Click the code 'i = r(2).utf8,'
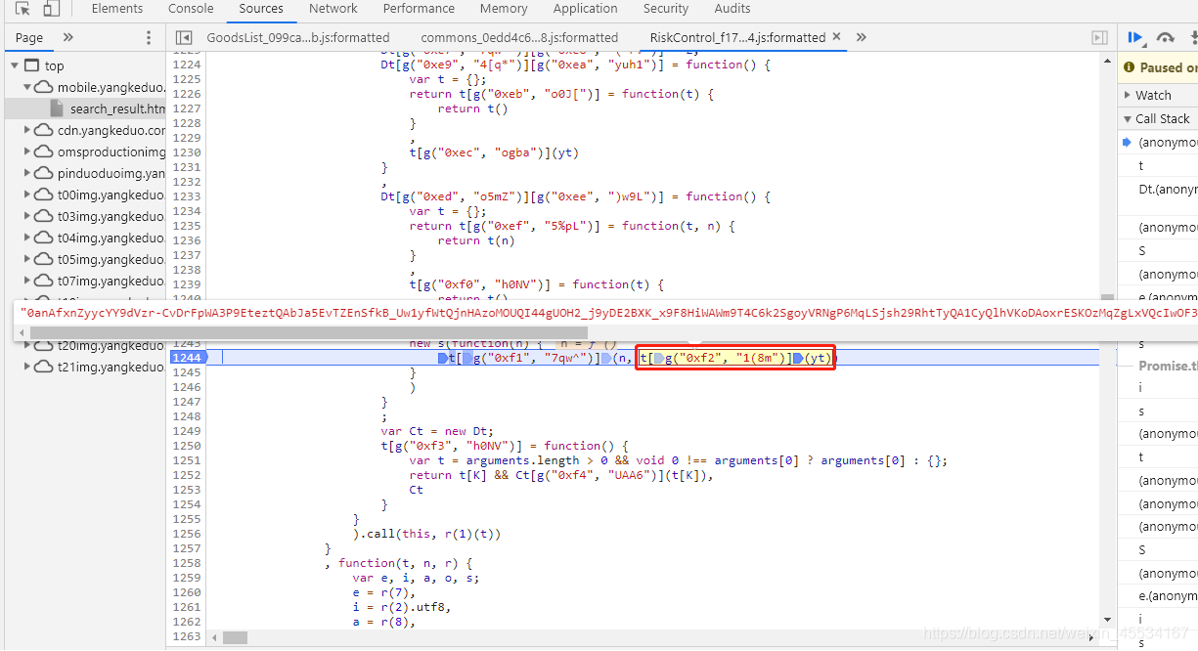 click(402, 607)
